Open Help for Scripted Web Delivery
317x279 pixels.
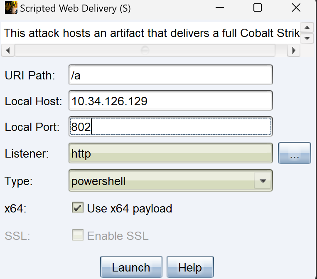coord(190,267)
